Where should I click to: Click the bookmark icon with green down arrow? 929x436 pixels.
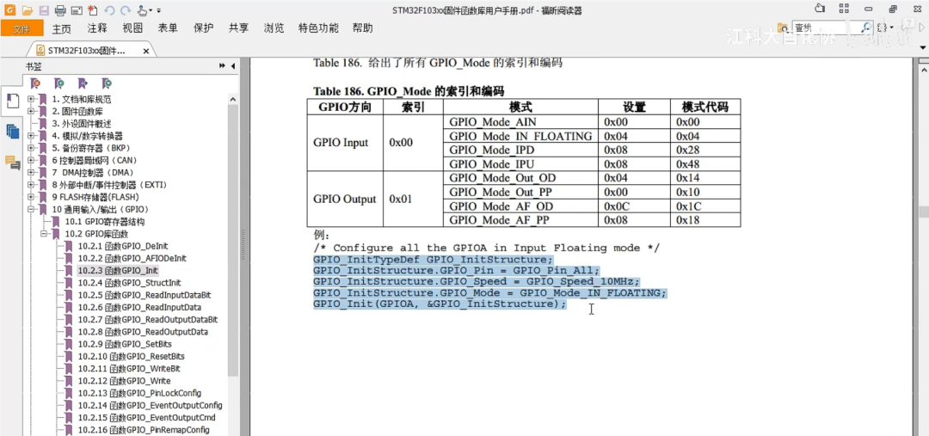pyautogui.click(x=107, y=83)
